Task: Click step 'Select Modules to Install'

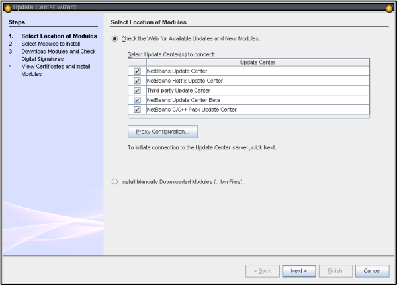Action: pos(51,44)
